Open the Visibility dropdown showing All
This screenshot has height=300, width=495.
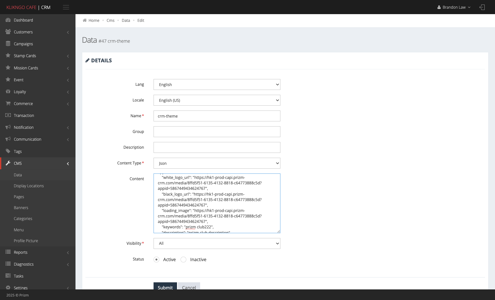point(217,243)
